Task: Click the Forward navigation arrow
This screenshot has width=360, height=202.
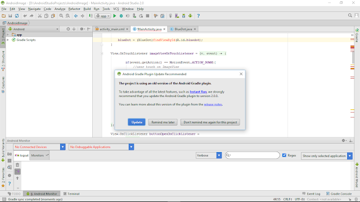Action: point(83,16)
